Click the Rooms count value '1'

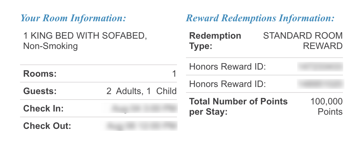(174, 74)
